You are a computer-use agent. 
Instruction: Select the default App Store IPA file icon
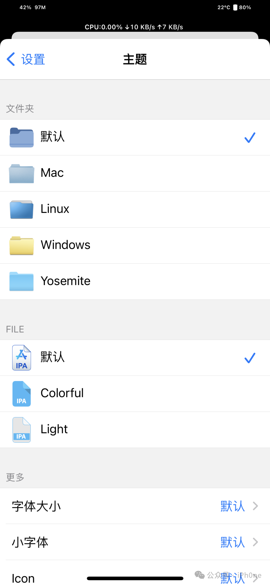click(x=21, y=358)
